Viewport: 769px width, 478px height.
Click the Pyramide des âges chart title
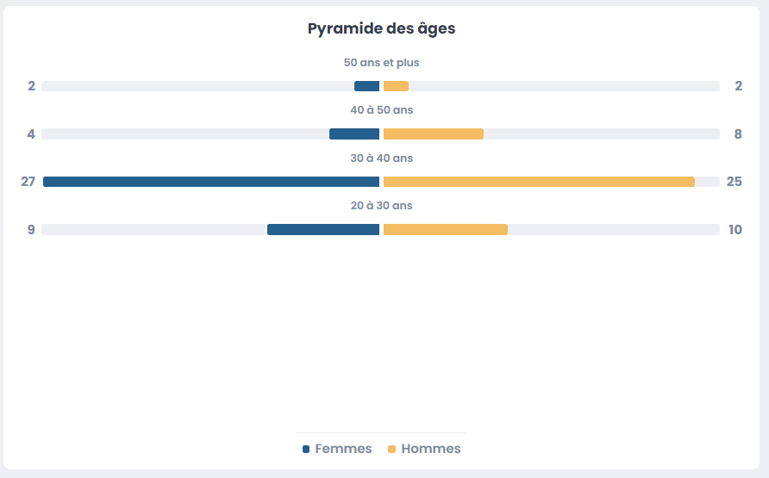(x=381, y=28)
